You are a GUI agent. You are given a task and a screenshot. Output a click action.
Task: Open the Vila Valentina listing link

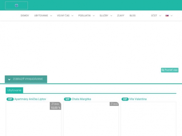[138, 99]
